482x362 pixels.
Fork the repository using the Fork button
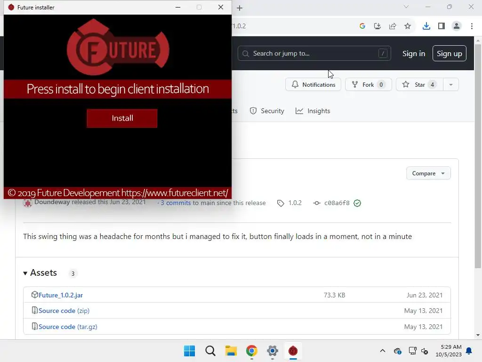point(369,85)
